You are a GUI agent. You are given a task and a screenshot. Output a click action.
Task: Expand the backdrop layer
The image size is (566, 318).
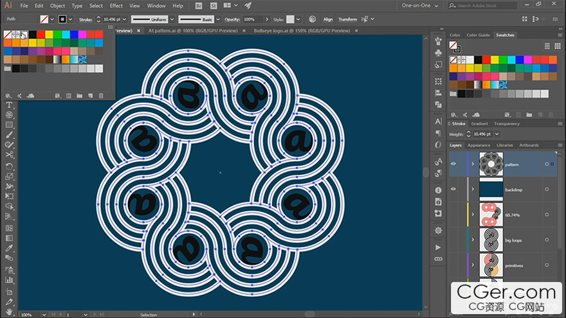click(473, 190)
